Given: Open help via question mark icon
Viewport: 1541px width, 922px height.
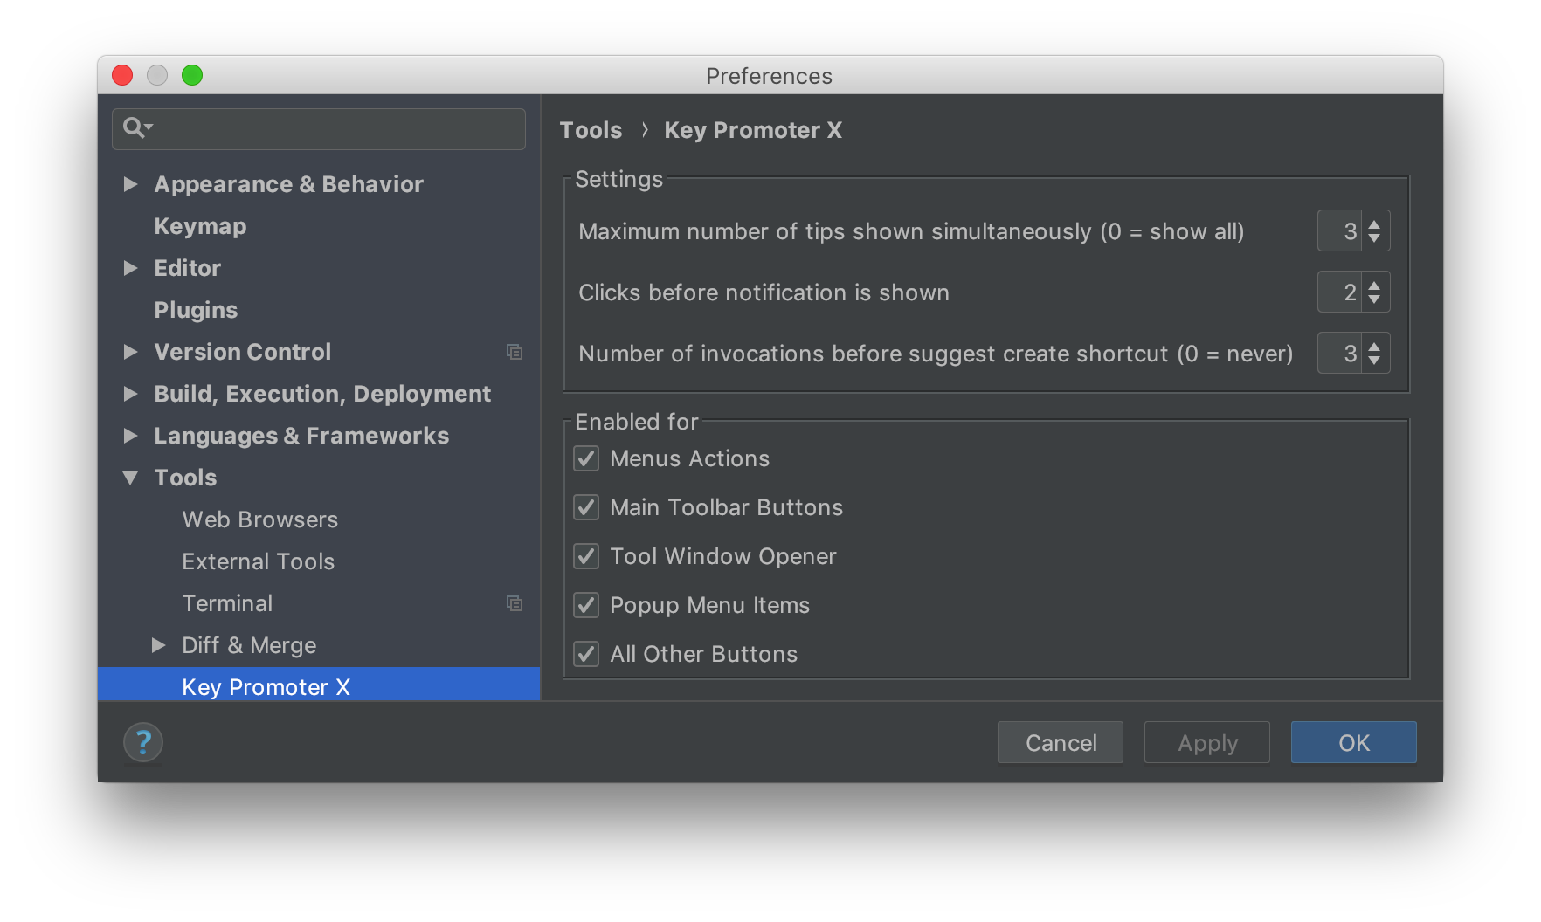Looking at the screenshot, I should pos(143,743).
